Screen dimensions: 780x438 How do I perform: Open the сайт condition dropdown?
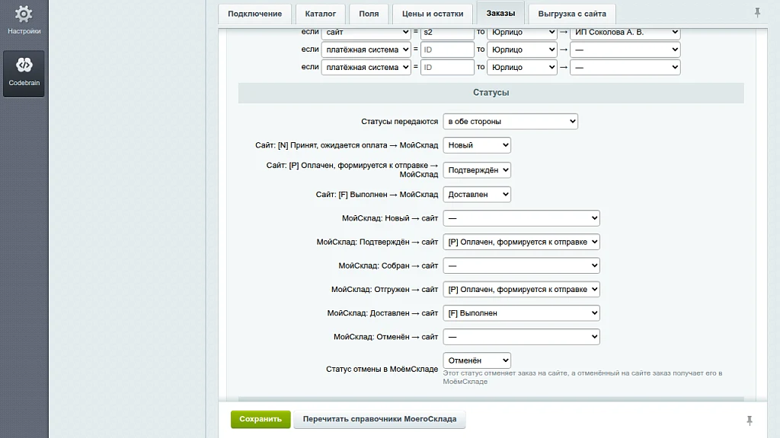(366, 32)
